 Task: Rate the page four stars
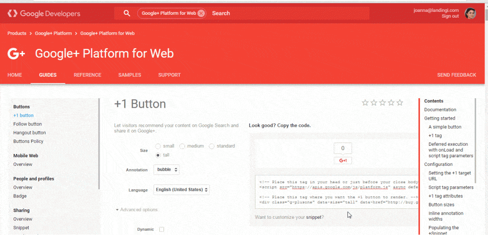pyautogui.click(x=391, y=102)
